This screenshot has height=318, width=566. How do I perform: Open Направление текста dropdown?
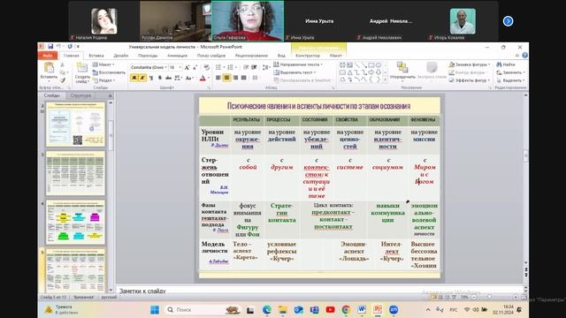pyautogui.click(x=298, y=64)
